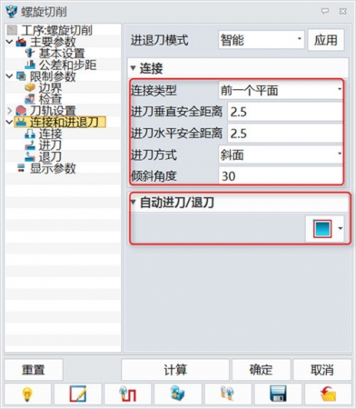
Task: Click the red square edit pencil icon
Action: point(78,394)
